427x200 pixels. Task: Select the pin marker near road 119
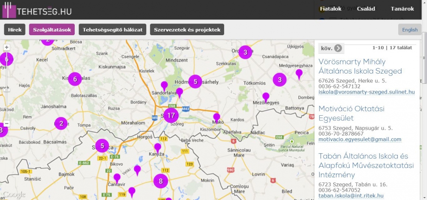click(x=132, y=192)
